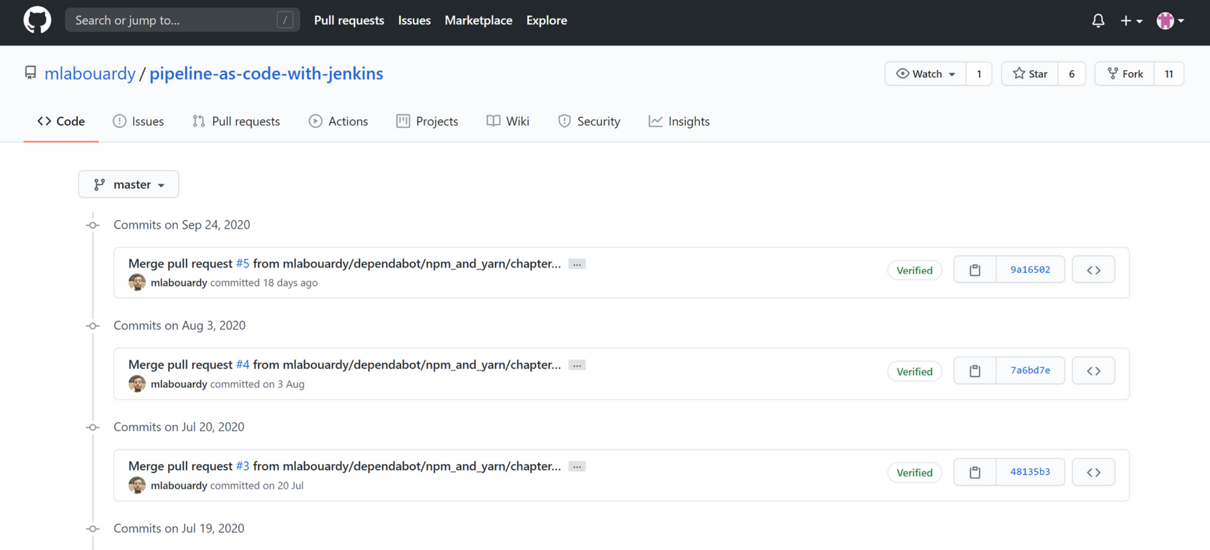Switch to repository Pull requests tab
The width and height of the screenshot is (1210, 550).
click(x=236, y=121)
